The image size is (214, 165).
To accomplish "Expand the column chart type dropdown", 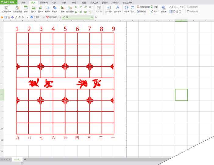I will pos(78,7).
